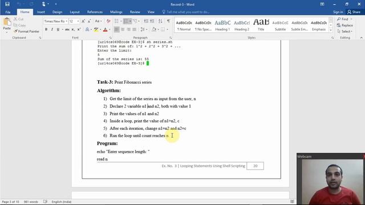
Task: Switch to the View tab
Action: [151, 12]
